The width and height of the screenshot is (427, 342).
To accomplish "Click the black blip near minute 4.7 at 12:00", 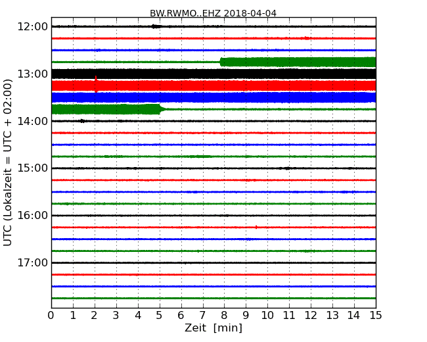I will [156, 26].
